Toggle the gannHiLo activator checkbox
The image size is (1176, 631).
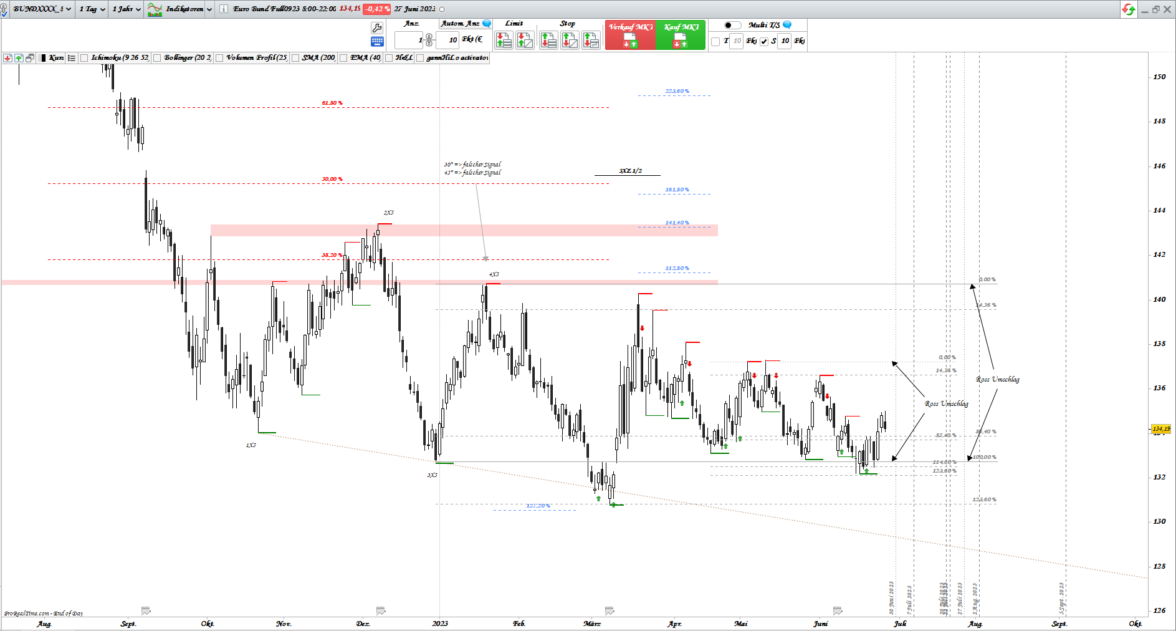click(420, 58)
